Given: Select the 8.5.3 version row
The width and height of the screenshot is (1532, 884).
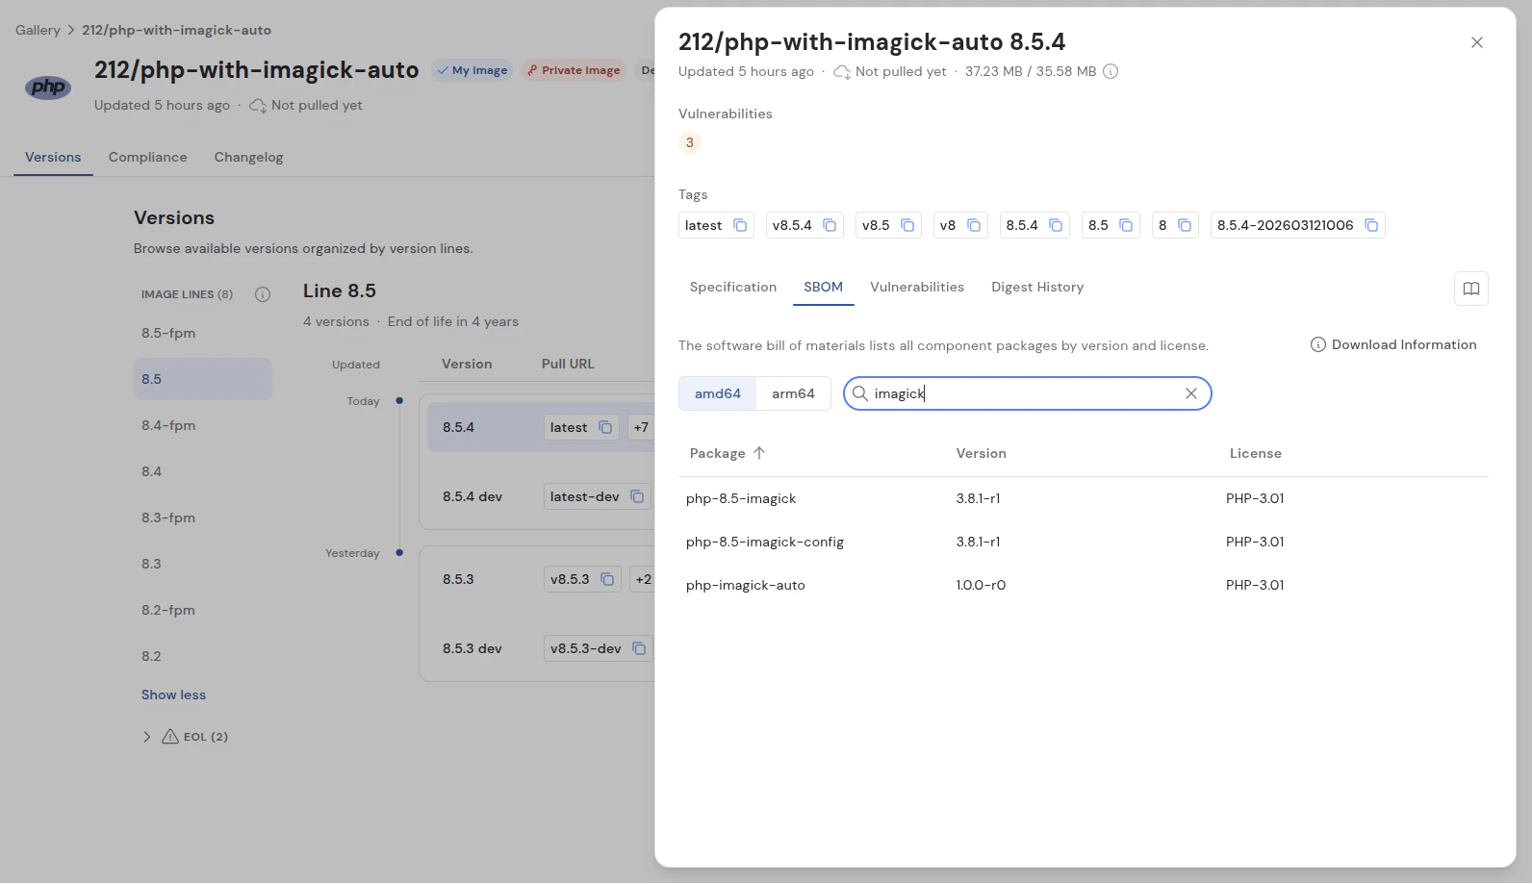Looking at the screenshot, I should (x=541, y=579).
